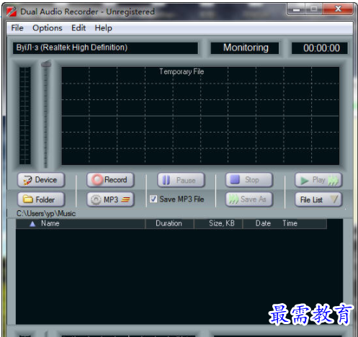Expand the File List dropdown
The width and height of the screenshot is (358, 337).
pyautogui.click(x=318, y=199)
